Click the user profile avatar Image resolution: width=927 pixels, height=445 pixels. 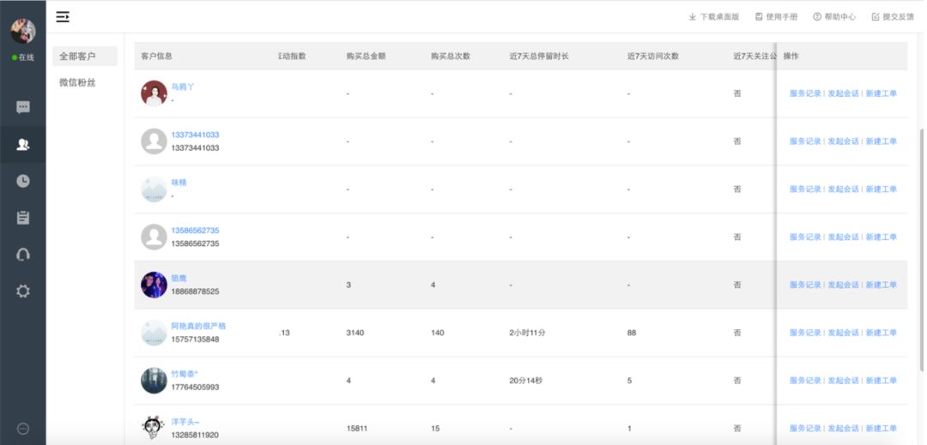click(x=23, y=31)
